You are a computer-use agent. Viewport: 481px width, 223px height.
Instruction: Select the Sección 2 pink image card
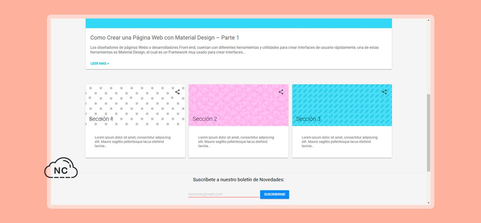[x=239, y=105]
